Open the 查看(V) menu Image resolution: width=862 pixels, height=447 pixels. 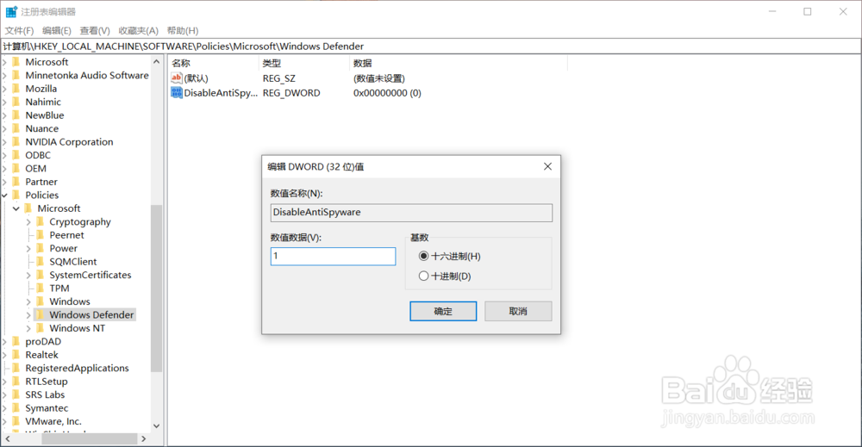pos(95,31)
